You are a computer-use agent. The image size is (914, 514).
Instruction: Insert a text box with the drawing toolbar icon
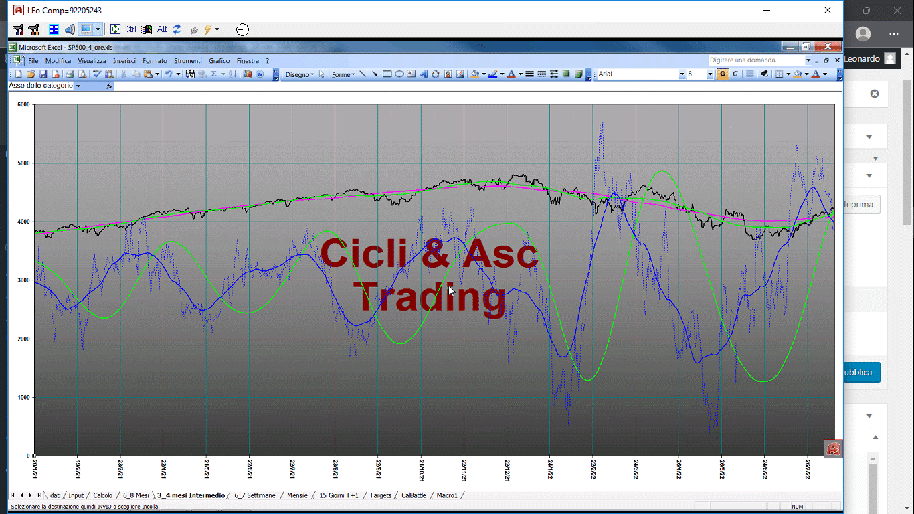tap(411, 74)
